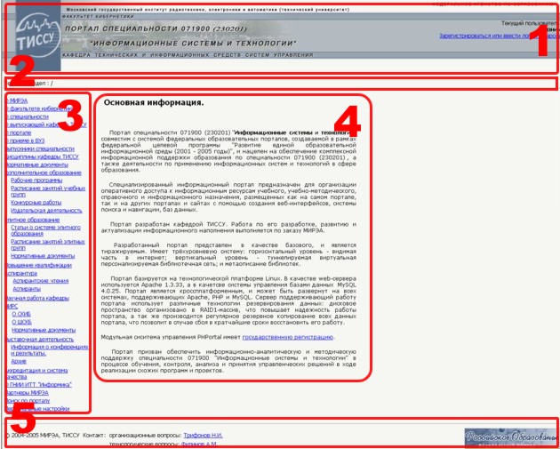Open 'Поиск по порталу' link
This screenshot has height=449, width=560.
(28, 401)
